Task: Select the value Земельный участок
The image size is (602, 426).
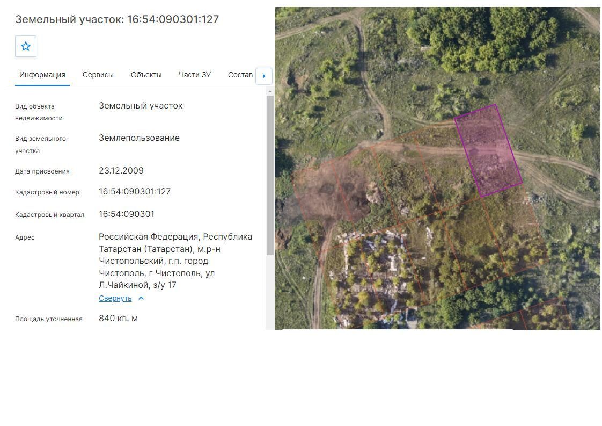Action: tap(141, 106)
